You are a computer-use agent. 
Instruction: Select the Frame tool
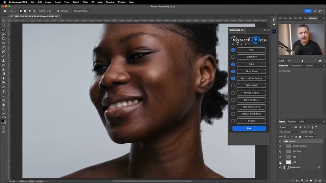(x=3, y=43)
